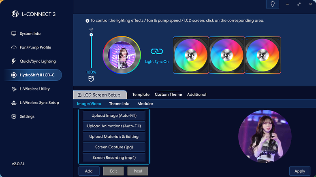
Task: Open the Fan/Pump Profile page
Action: point(31,47)
